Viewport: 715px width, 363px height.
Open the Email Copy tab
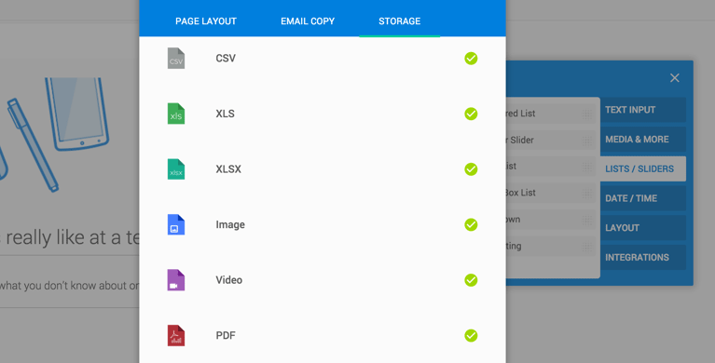[308, 21]
